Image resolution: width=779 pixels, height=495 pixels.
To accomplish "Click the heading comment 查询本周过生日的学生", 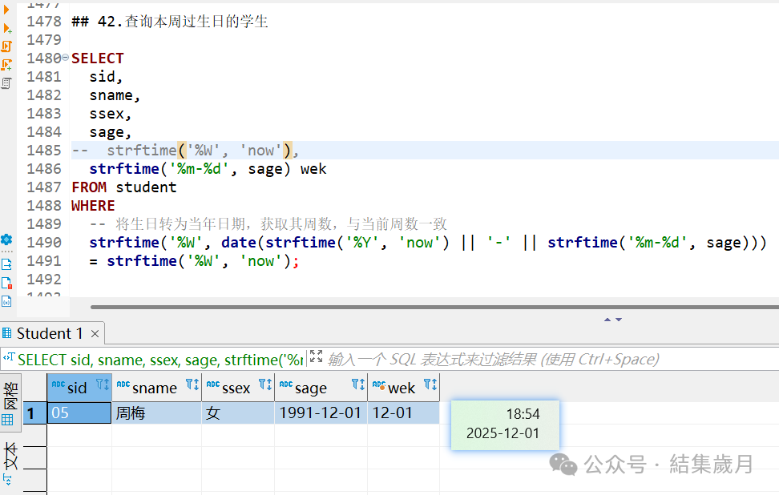I will (x=196, y=22).
